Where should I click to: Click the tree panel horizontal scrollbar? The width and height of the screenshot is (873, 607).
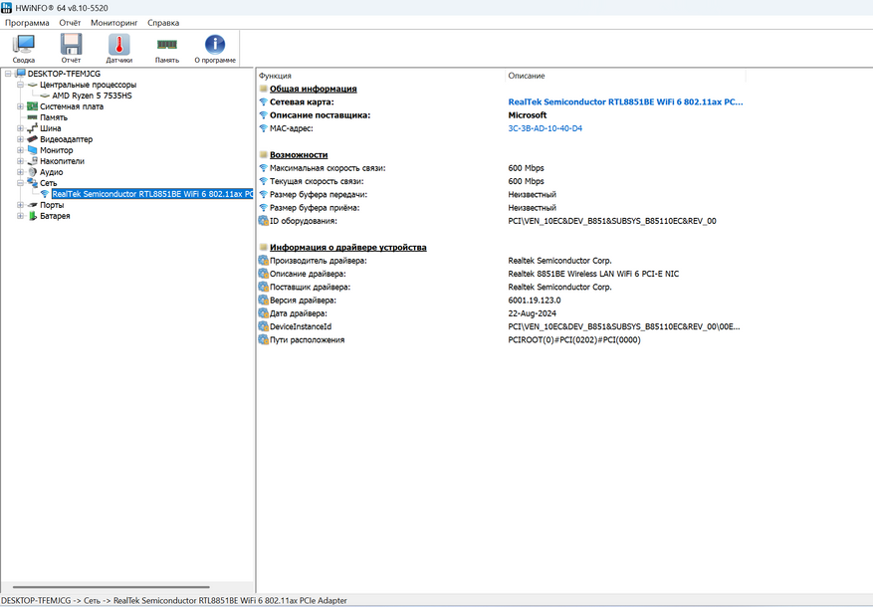pos(110,587)
